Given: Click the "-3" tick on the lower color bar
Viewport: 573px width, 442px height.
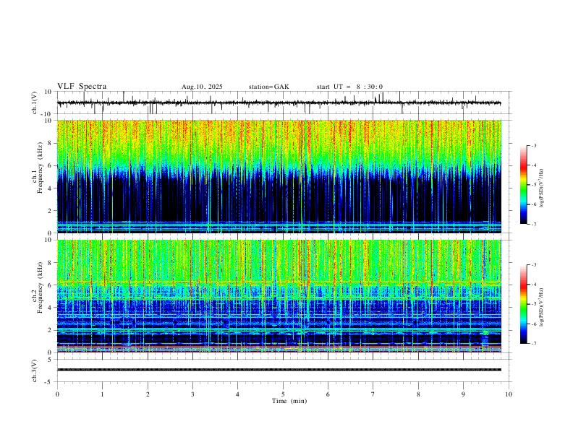Looking at the screenshot, I should pos(533,265).
